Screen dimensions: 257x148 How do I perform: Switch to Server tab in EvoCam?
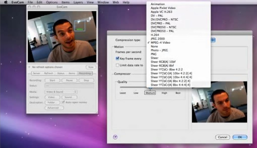point(37,73)
